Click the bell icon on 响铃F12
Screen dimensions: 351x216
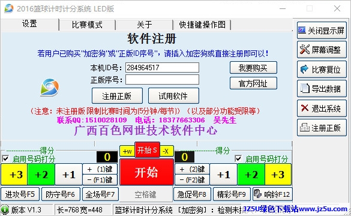click(x=257, y=194)
